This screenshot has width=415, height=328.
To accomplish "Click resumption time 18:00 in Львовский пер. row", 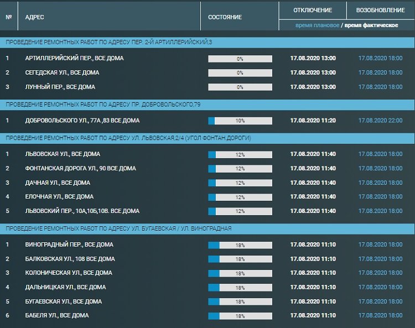I will click(x=380, y=211).
